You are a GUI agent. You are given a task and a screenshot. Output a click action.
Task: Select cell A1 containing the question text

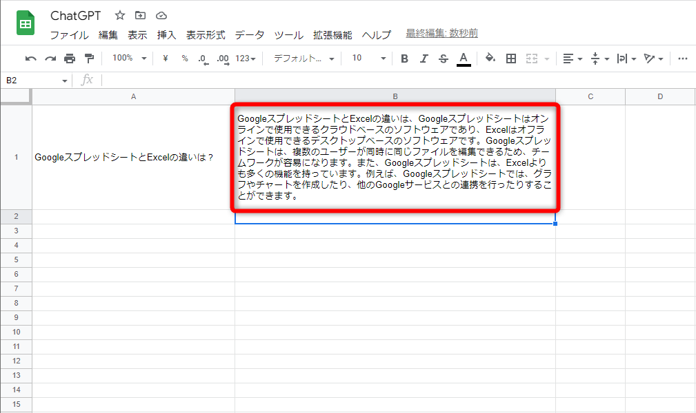(x=133, y=157)
